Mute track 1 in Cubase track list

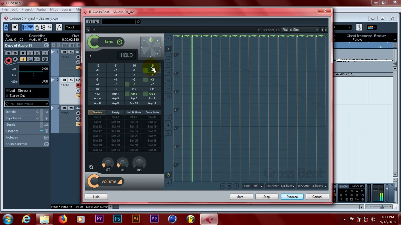coord(64,52)
